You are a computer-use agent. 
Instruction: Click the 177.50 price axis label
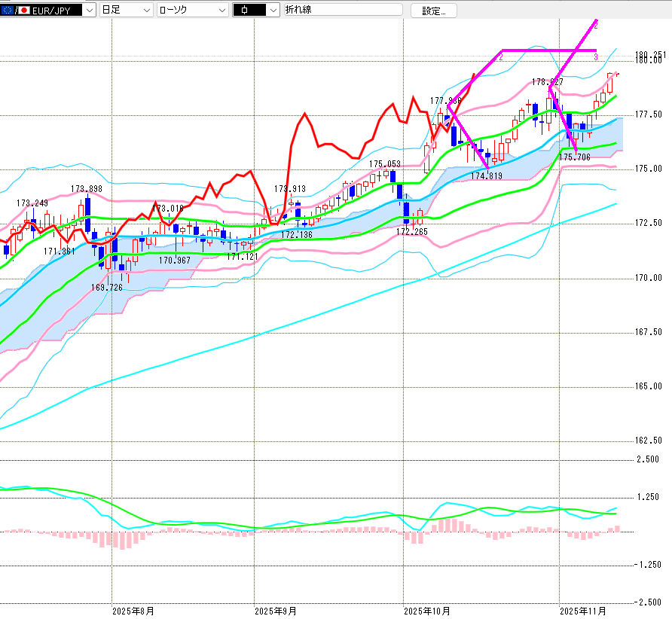click(648, 114)
